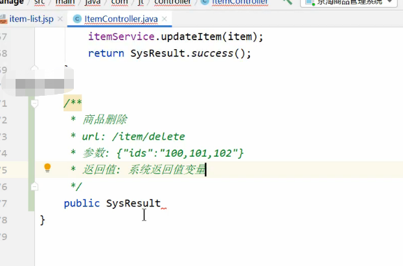403x266 pixels.
Task: Collapse comment fold marker at */ line
Action: click(34, 186)
